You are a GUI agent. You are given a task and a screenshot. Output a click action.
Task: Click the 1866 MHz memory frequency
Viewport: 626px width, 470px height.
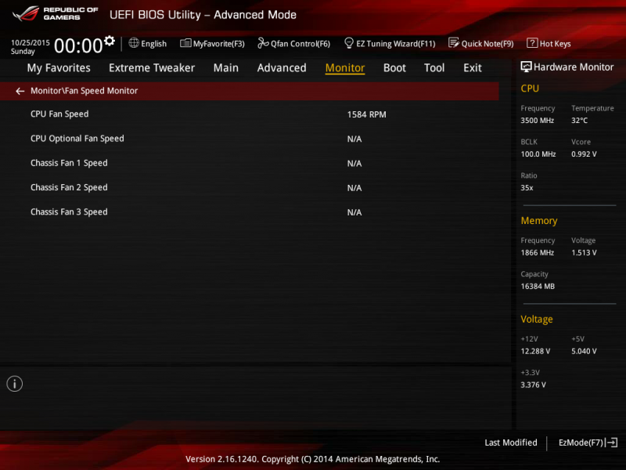coord(537,252)
